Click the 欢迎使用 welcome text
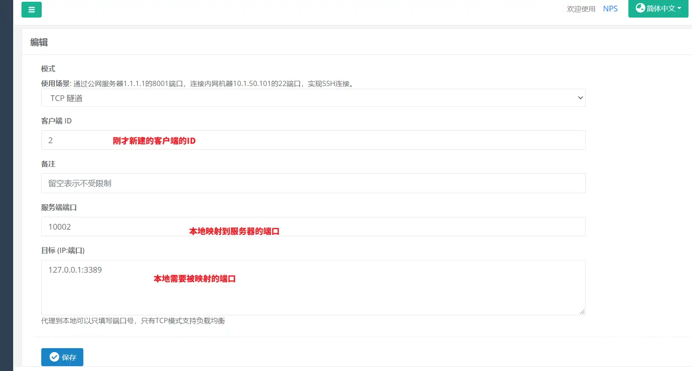692x371 pixels. coord(581,9)
